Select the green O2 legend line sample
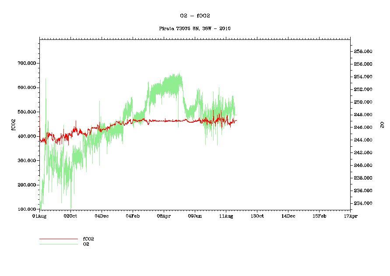This screenshot has height=276, width=390. tap(58, 244)
